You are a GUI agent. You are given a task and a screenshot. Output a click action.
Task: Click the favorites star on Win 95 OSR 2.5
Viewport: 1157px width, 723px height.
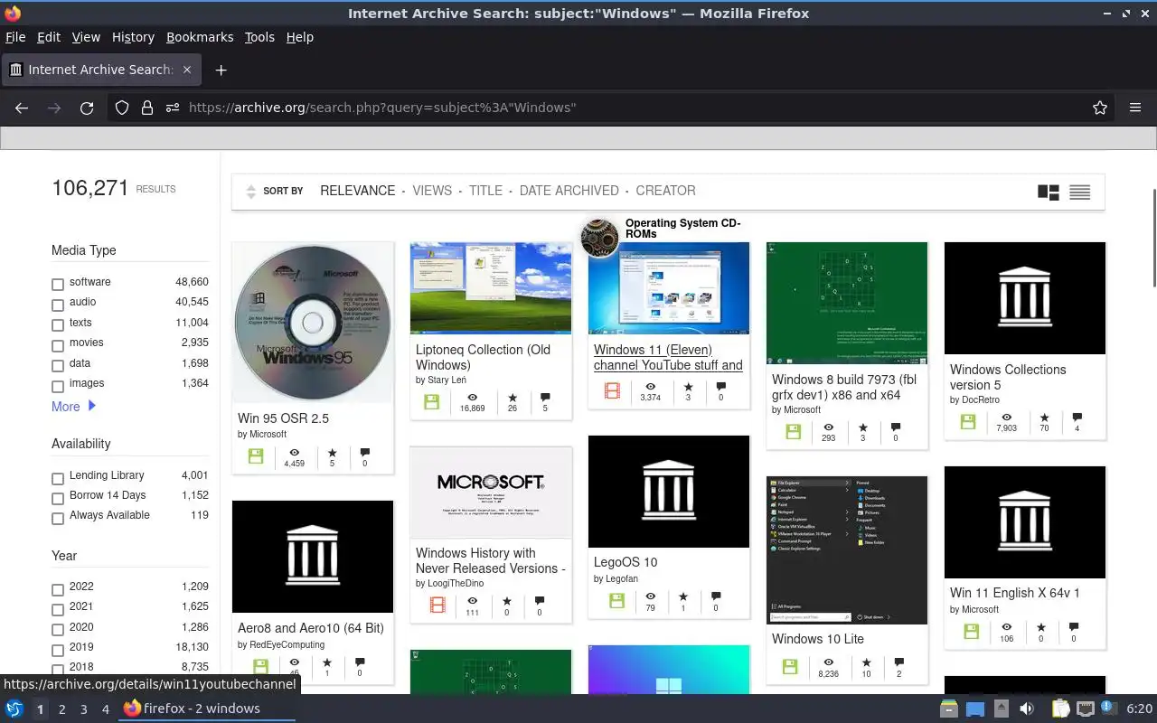[x=332, y=451]
